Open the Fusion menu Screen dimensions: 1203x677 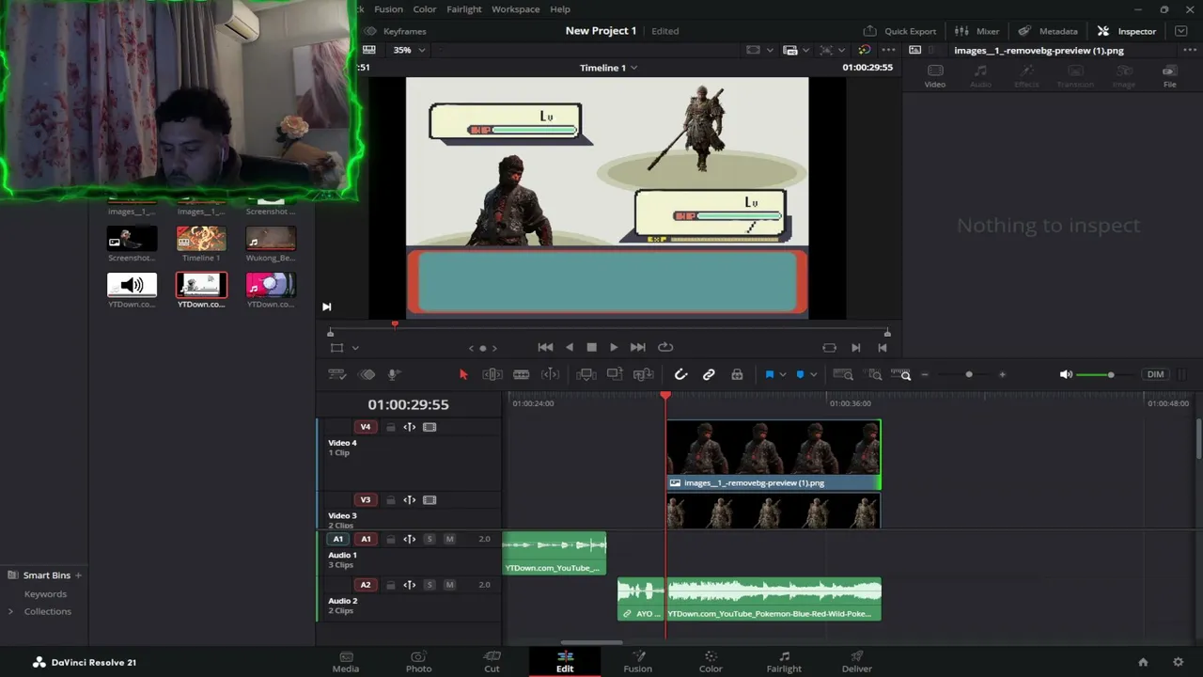point(388,9)
